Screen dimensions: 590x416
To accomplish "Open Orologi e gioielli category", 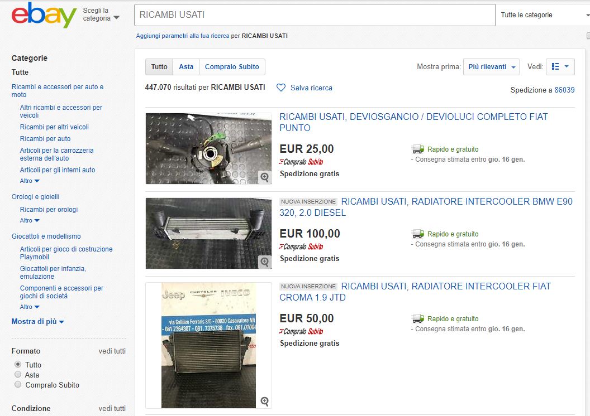I will (x=35, y=197).
